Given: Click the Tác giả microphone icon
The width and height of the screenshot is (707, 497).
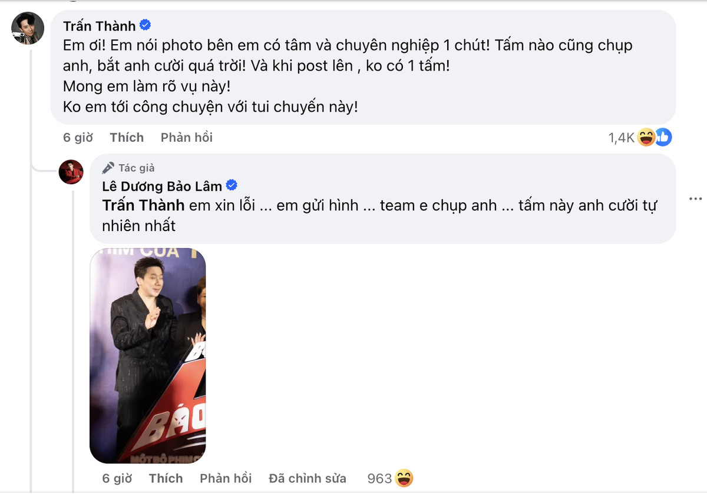Looking at the screenshot, I should click(108, 168).
